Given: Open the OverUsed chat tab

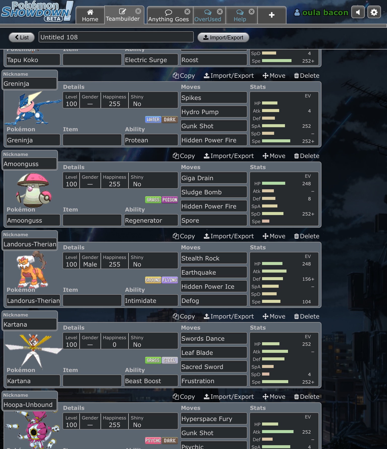Looking at the screenshot, I should click(x=208, y=15).
